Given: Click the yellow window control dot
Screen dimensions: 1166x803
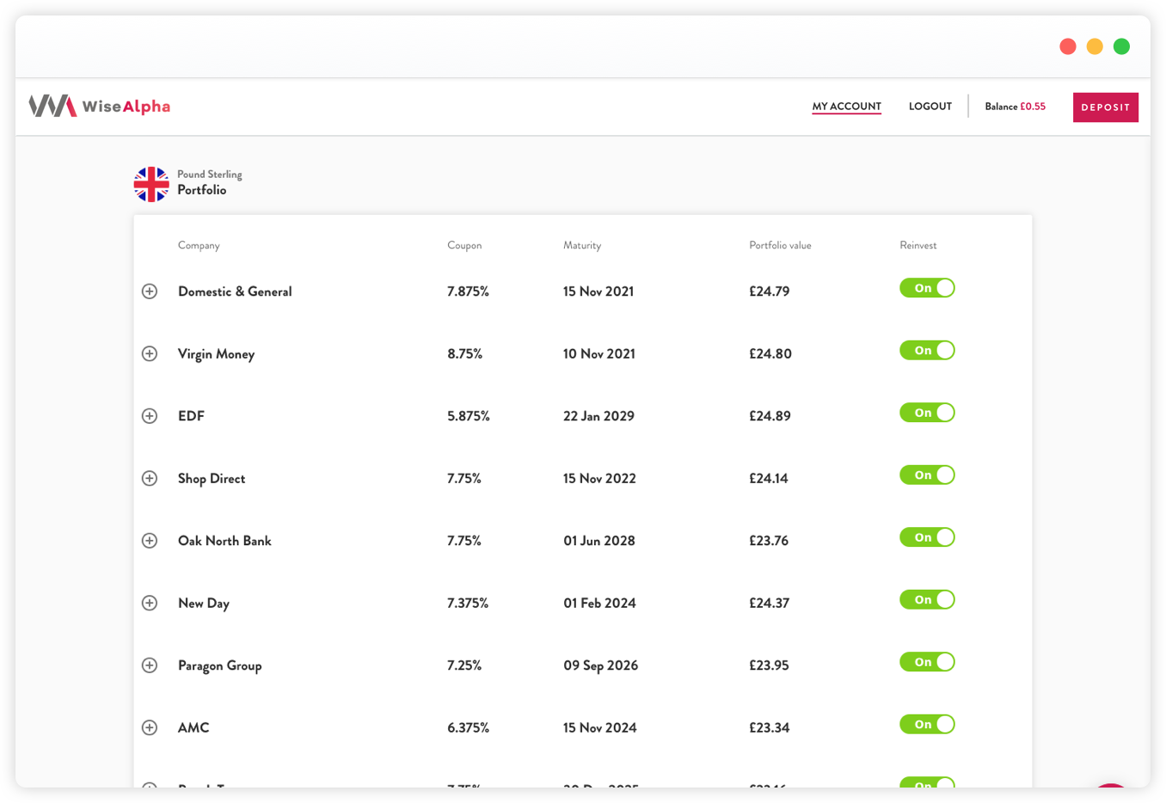Looking at the screenshot, I should [1095, 46].
